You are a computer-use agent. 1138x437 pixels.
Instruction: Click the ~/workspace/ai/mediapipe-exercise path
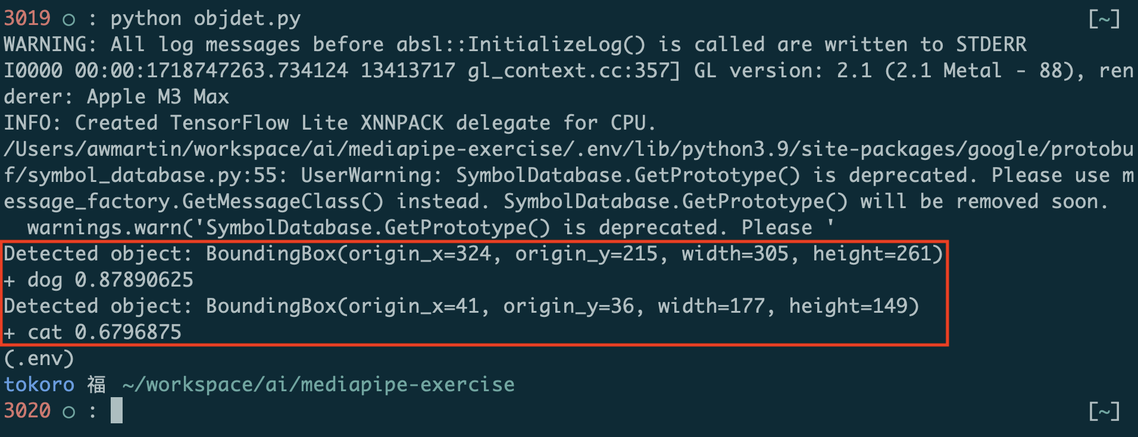click(x=318, y=385)
